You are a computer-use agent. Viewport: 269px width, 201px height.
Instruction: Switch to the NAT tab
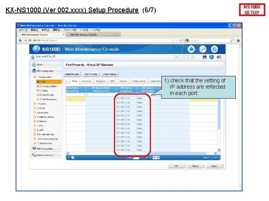112,82
